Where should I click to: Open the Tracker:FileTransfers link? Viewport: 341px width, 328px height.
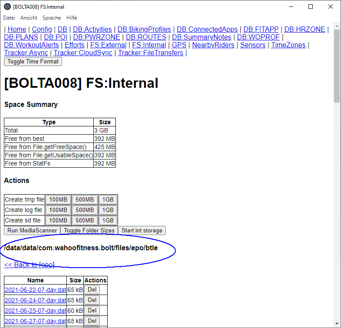coord(151,53)
